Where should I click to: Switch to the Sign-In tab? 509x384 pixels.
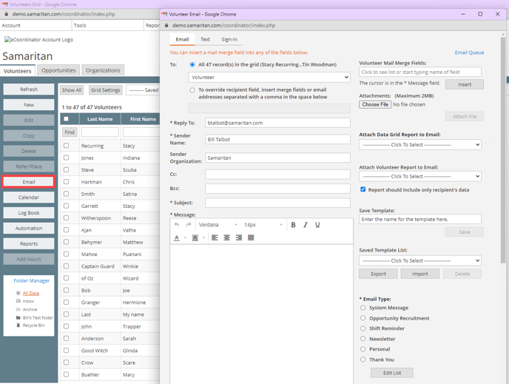click(229, 39)
